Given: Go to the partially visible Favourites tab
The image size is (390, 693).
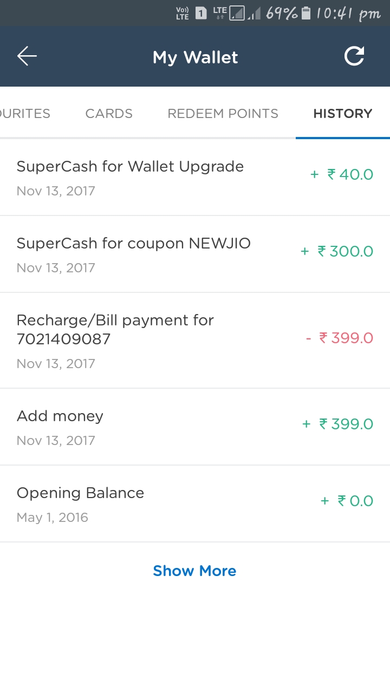Looking at the screenshot, I should (25, 114).
